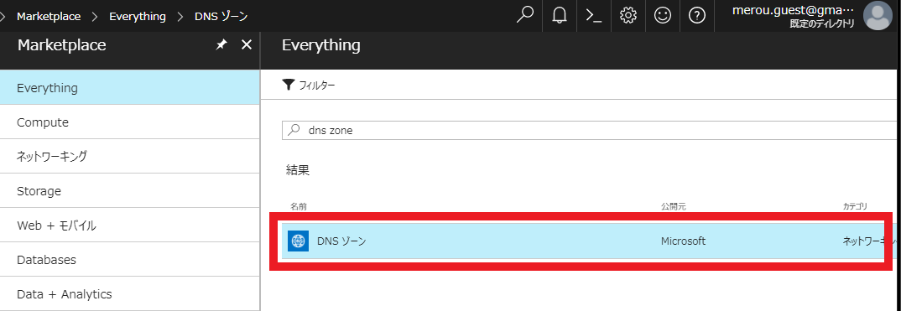Open the フィルター filter option
This screenshot has height=311, width=901.
point(309,86)
